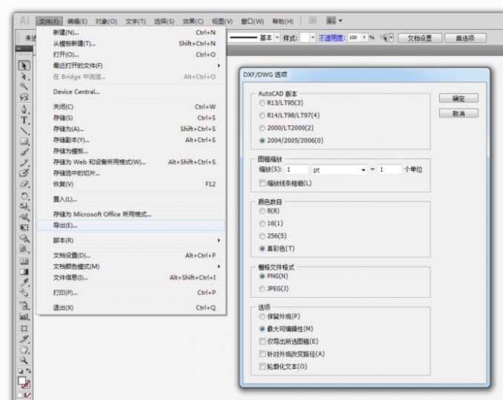
Task: Select the Pencil tool
Action: point(24,162)
